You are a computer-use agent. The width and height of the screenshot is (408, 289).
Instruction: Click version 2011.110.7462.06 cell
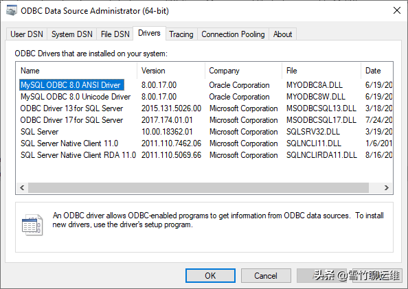[x=171, y=143]
